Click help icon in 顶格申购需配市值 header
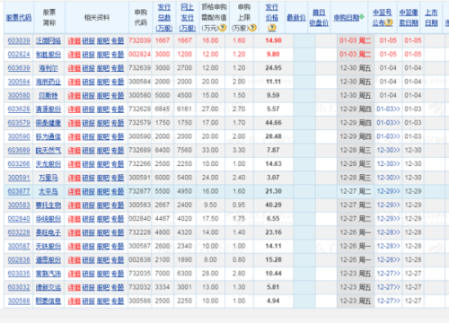This screenshot has height=323, width=449. click(x=223, y=28)
